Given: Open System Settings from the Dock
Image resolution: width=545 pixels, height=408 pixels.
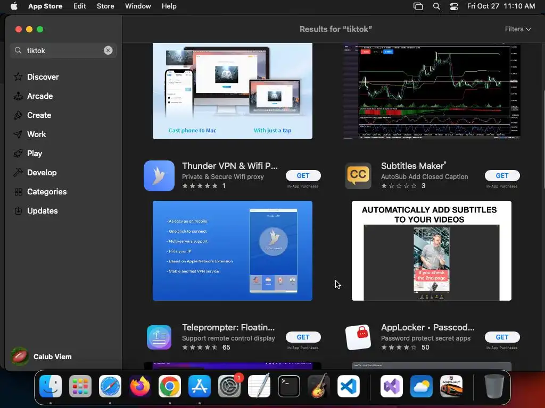Looking at the screenshot, I should (229, 386).
